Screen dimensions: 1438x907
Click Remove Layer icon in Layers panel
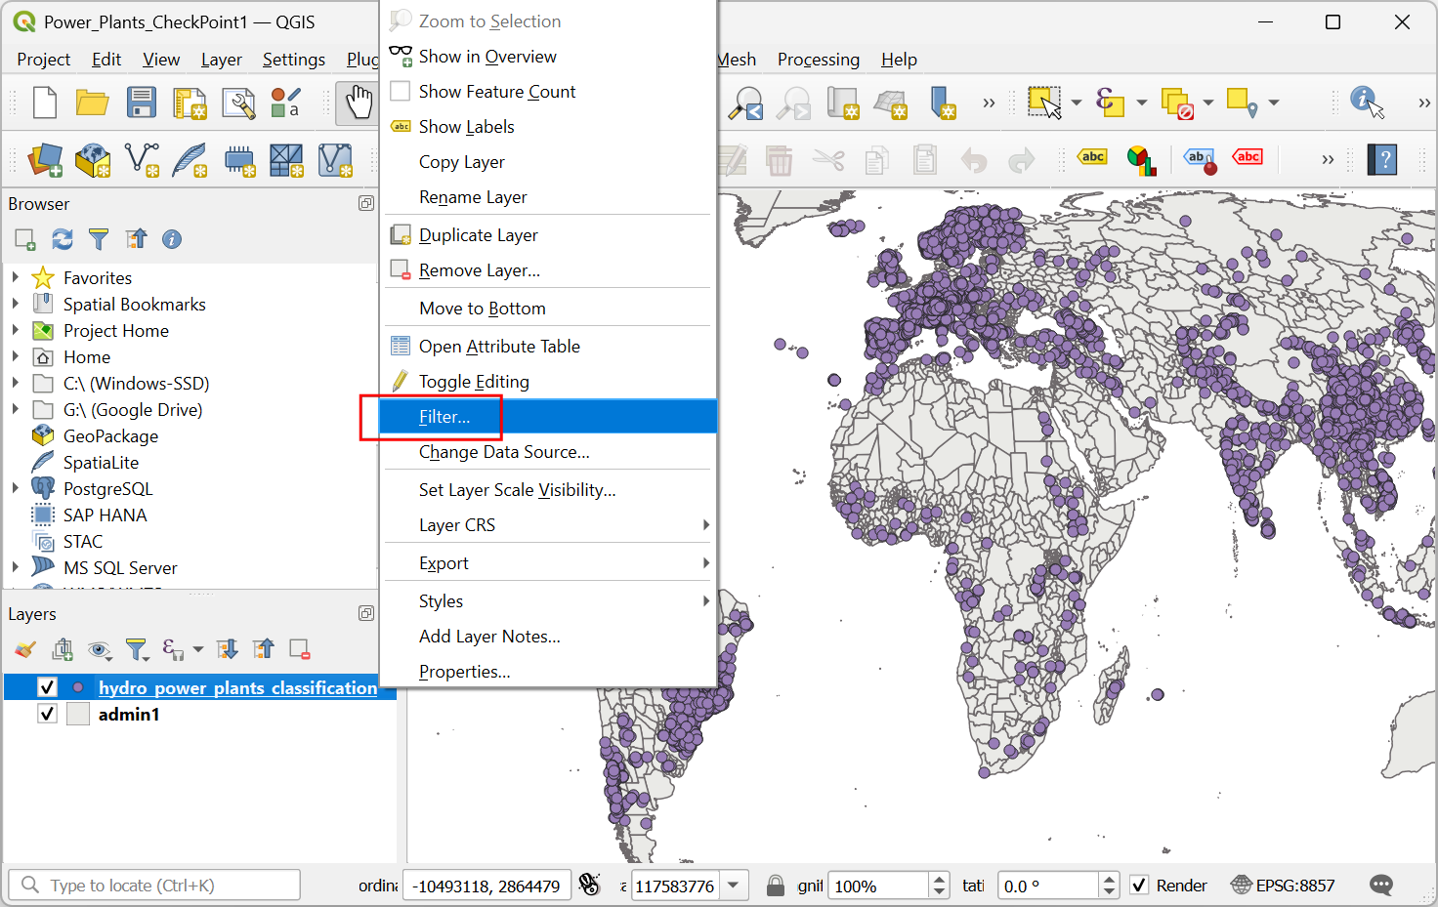point(300,649)
